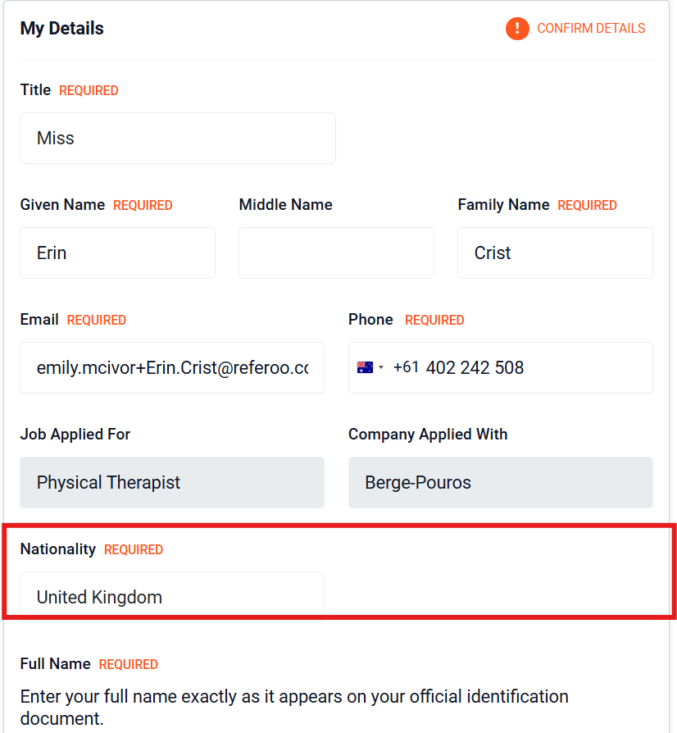The image size is (677, 733).
Task: Open the phone country code dropdown arrow
Action: [x=381, y=367]
